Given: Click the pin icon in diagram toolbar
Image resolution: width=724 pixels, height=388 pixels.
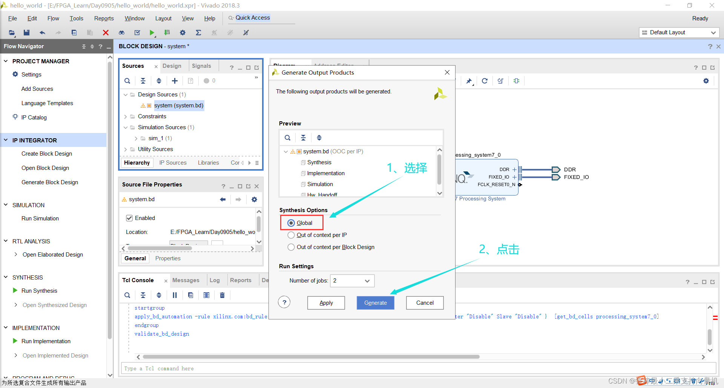Looking at the screenshot, I should [x=469, y=81].
